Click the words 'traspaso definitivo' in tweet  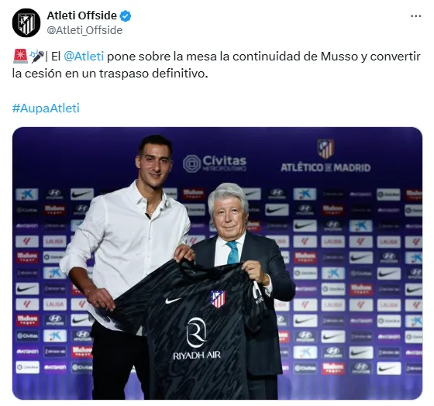tap(153, 74)
